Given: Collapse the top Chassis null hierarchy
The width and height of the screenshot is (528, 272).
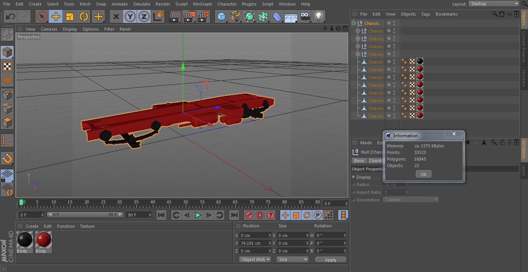Looking at the screenshot, I should [x=354, y=23].
